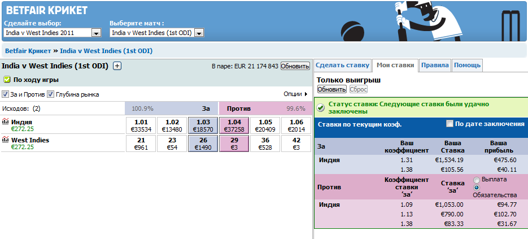Expand the Опции menu arrow

[306, 94]
